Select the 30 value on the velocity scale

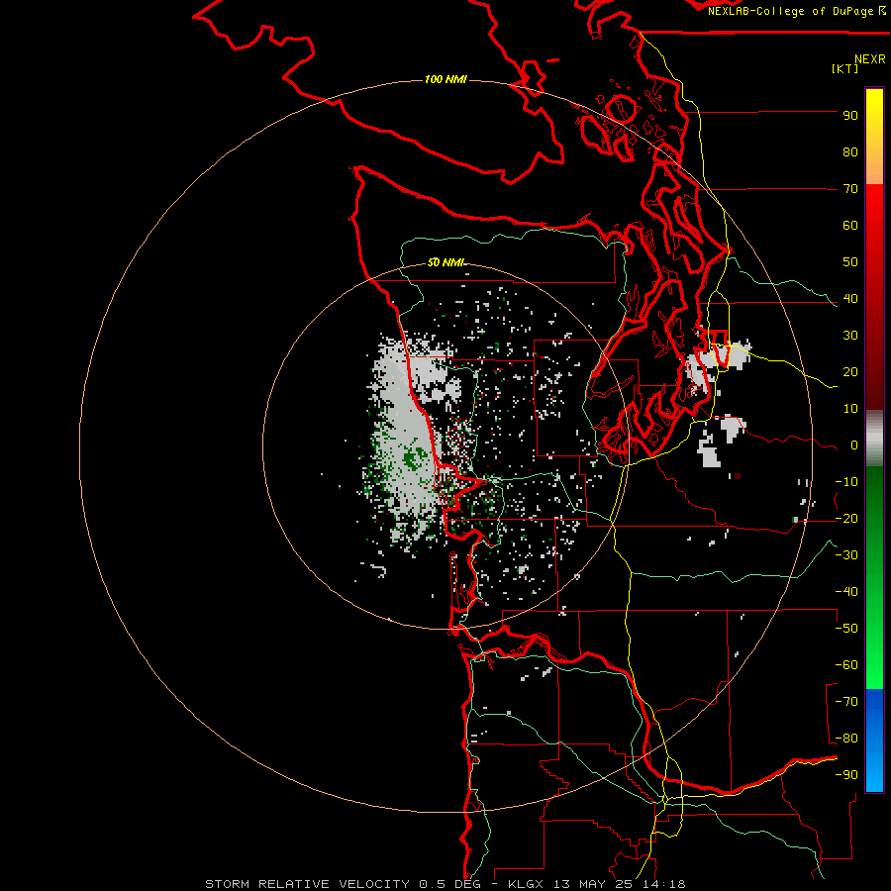coord(850,336)
